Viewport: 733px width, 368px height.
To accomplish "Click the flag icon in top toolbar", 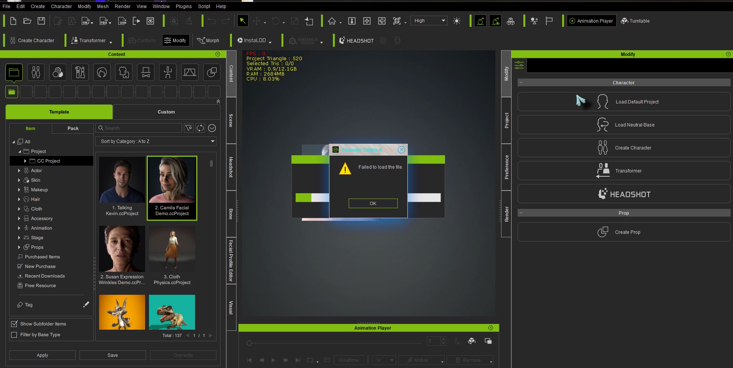I will click(549, 21).
